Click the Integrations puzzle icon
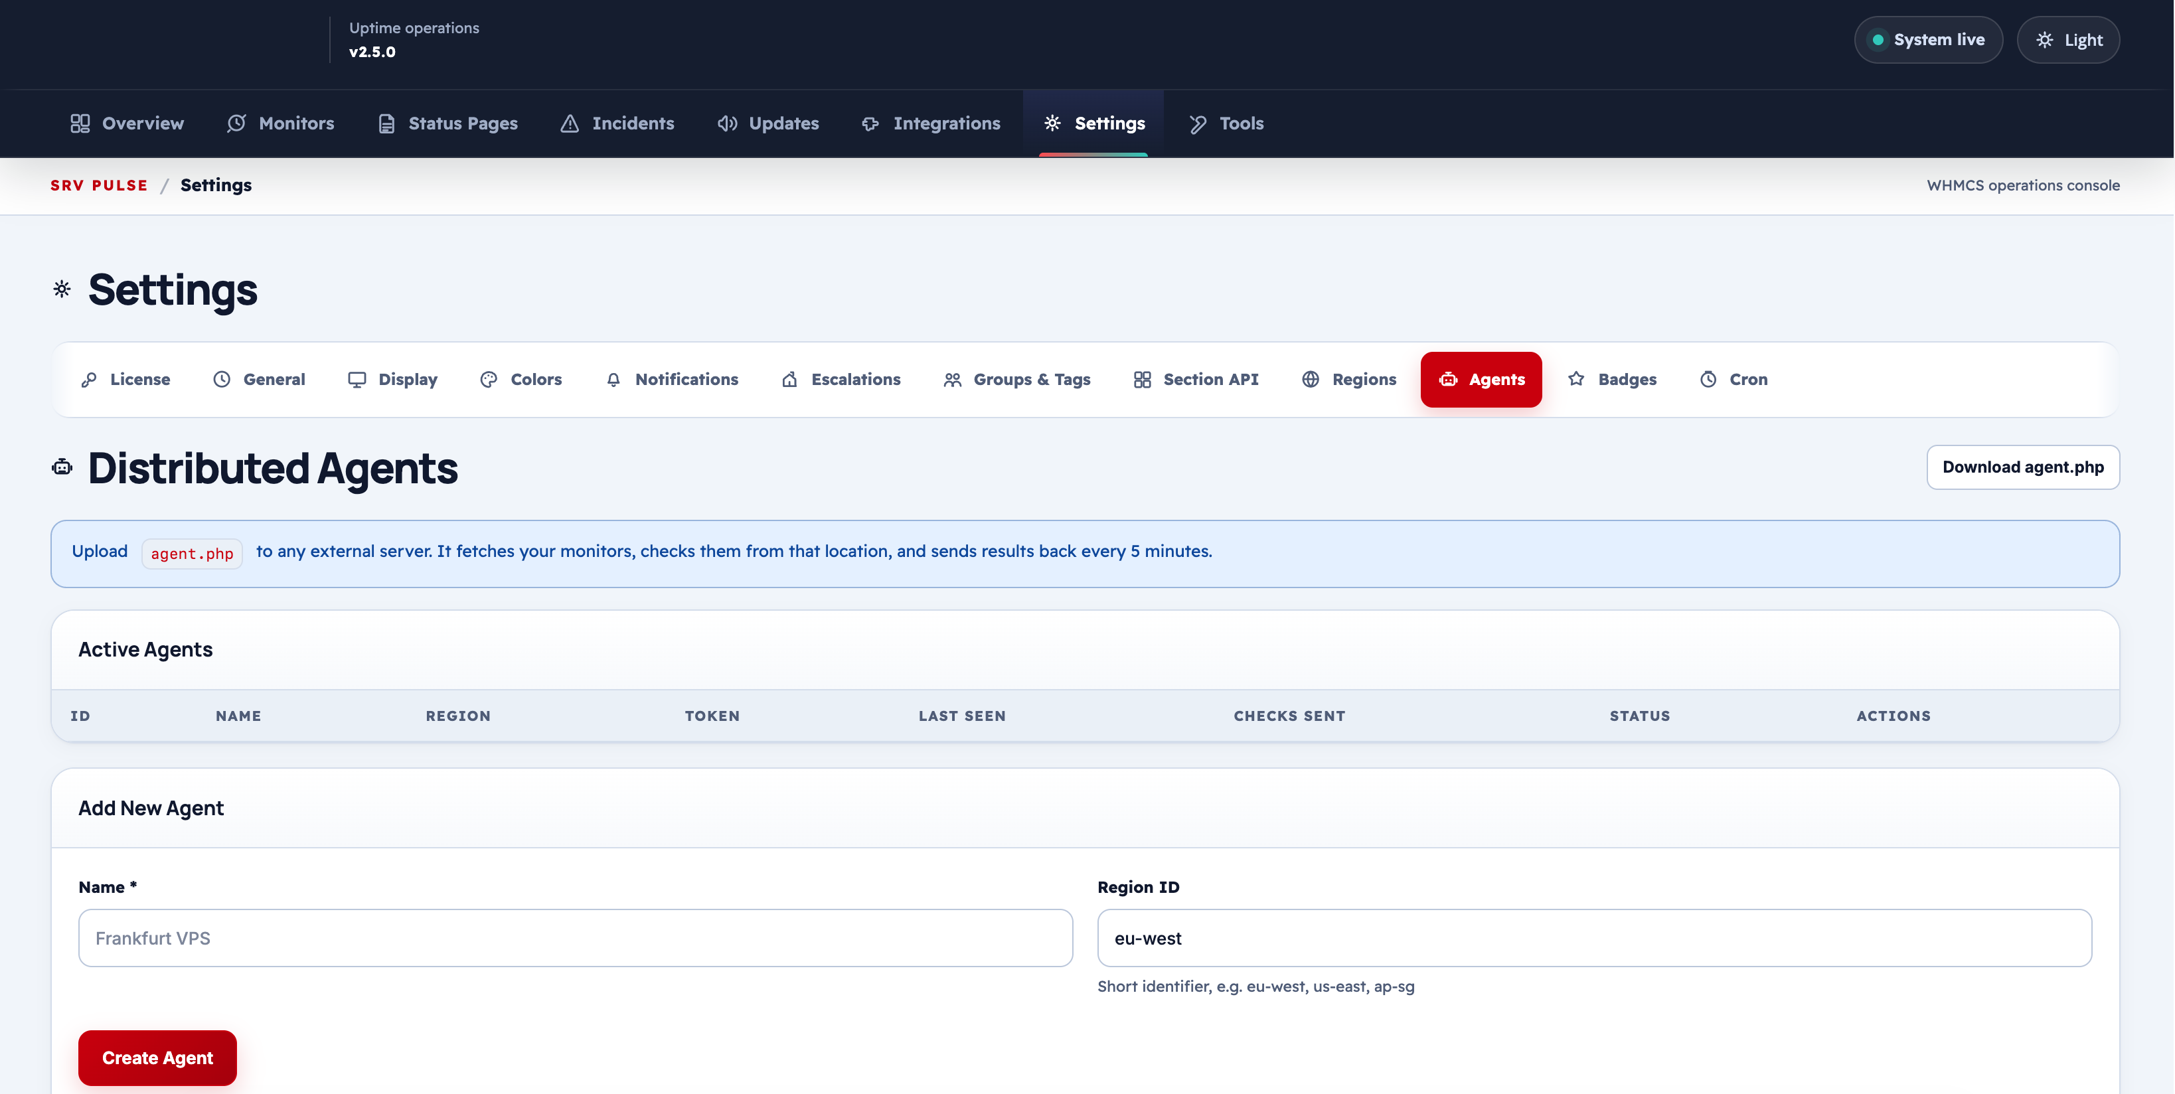This screenshot has width=2175, height=1094. (x=870, y=123)
